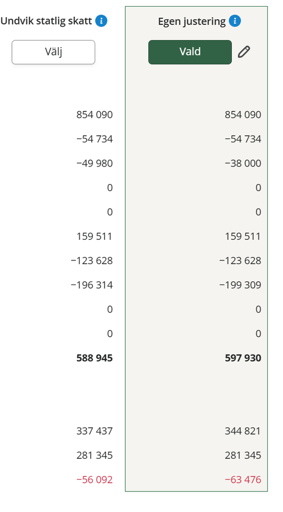The height and width of the screenshot is (512, 283).
Task: Click the Egen justering heading
Action: (x=192, y=22)
